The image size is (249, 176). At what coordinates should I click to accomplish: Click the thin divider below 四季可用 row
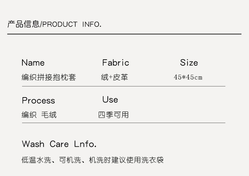coord(124,123)
